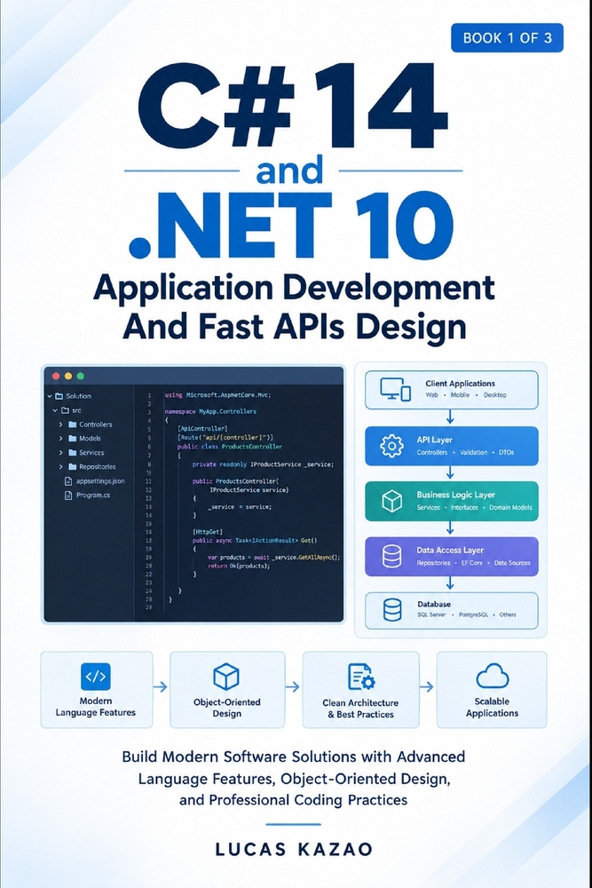This screenshot has height=888, width=592.
Task: Click the Database card heading
Action: click(x=434, y=604)
